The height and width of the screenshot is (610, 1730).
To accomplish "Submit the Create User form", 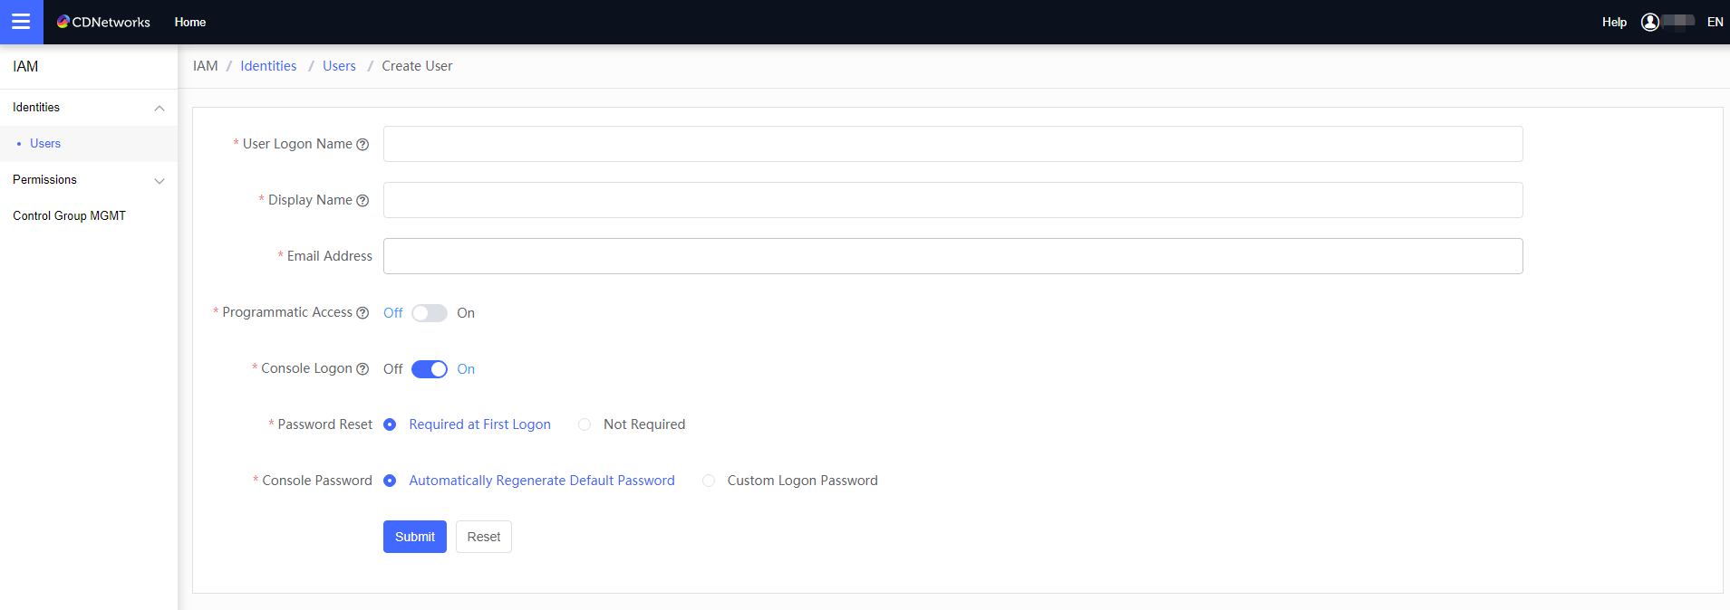I will (x=414, y=537).
